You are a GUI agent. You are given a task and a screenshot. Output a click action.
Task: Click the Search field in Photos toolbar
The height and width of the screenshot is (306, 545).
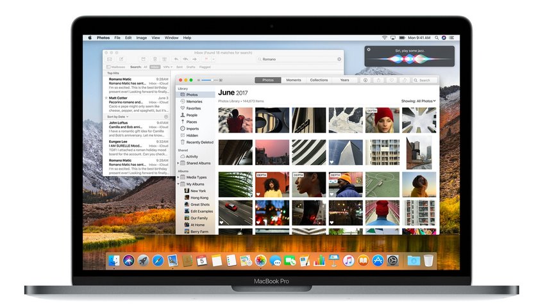(x=424, y=80)
